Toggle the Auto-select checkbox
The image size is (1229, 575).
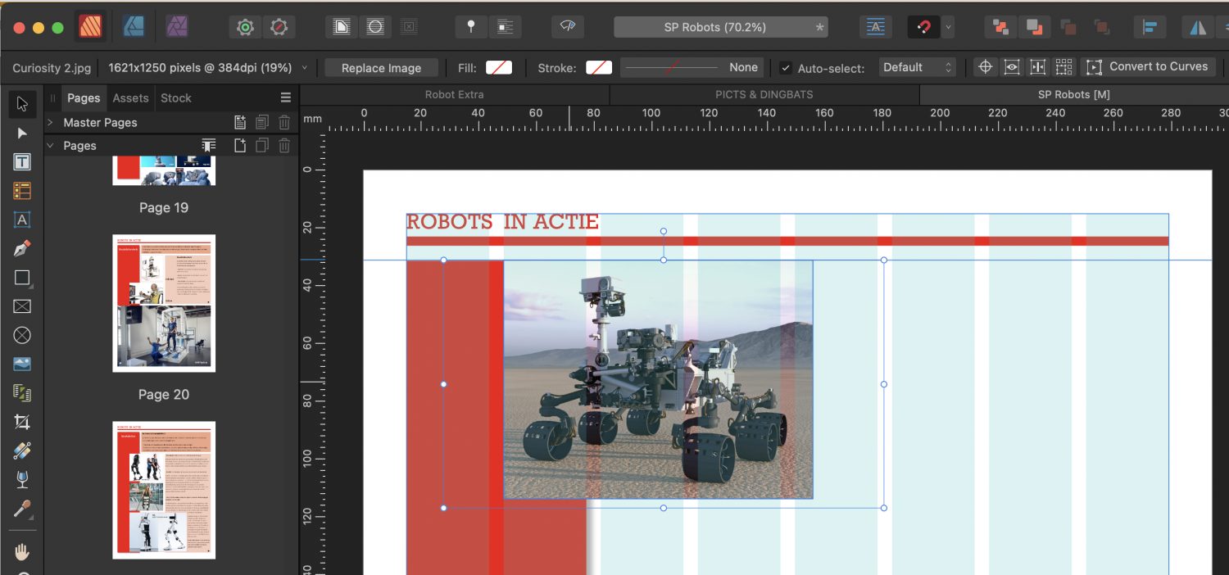pos(786,68)
